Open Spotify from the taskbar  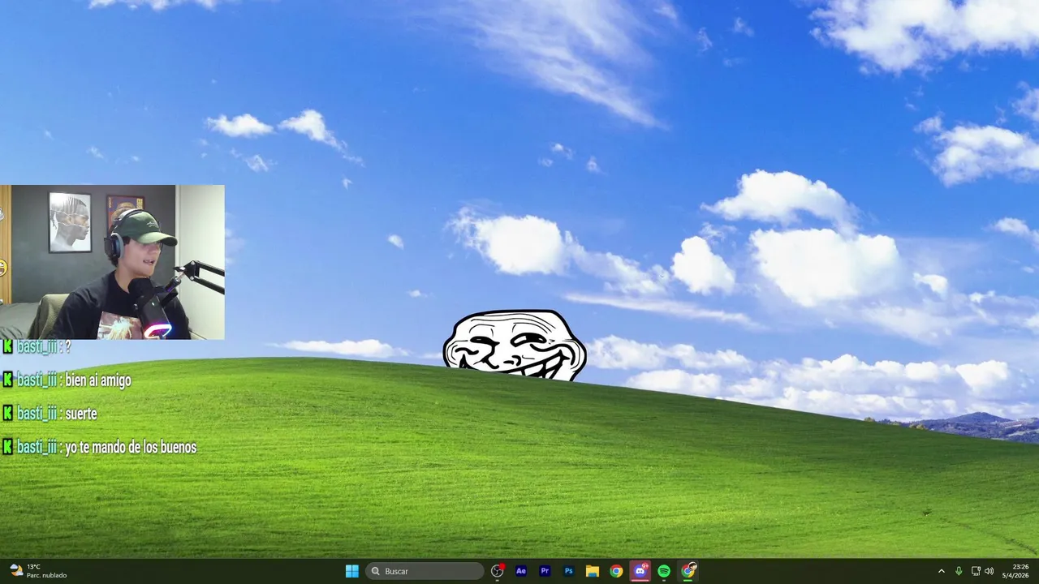pos(664,571)
